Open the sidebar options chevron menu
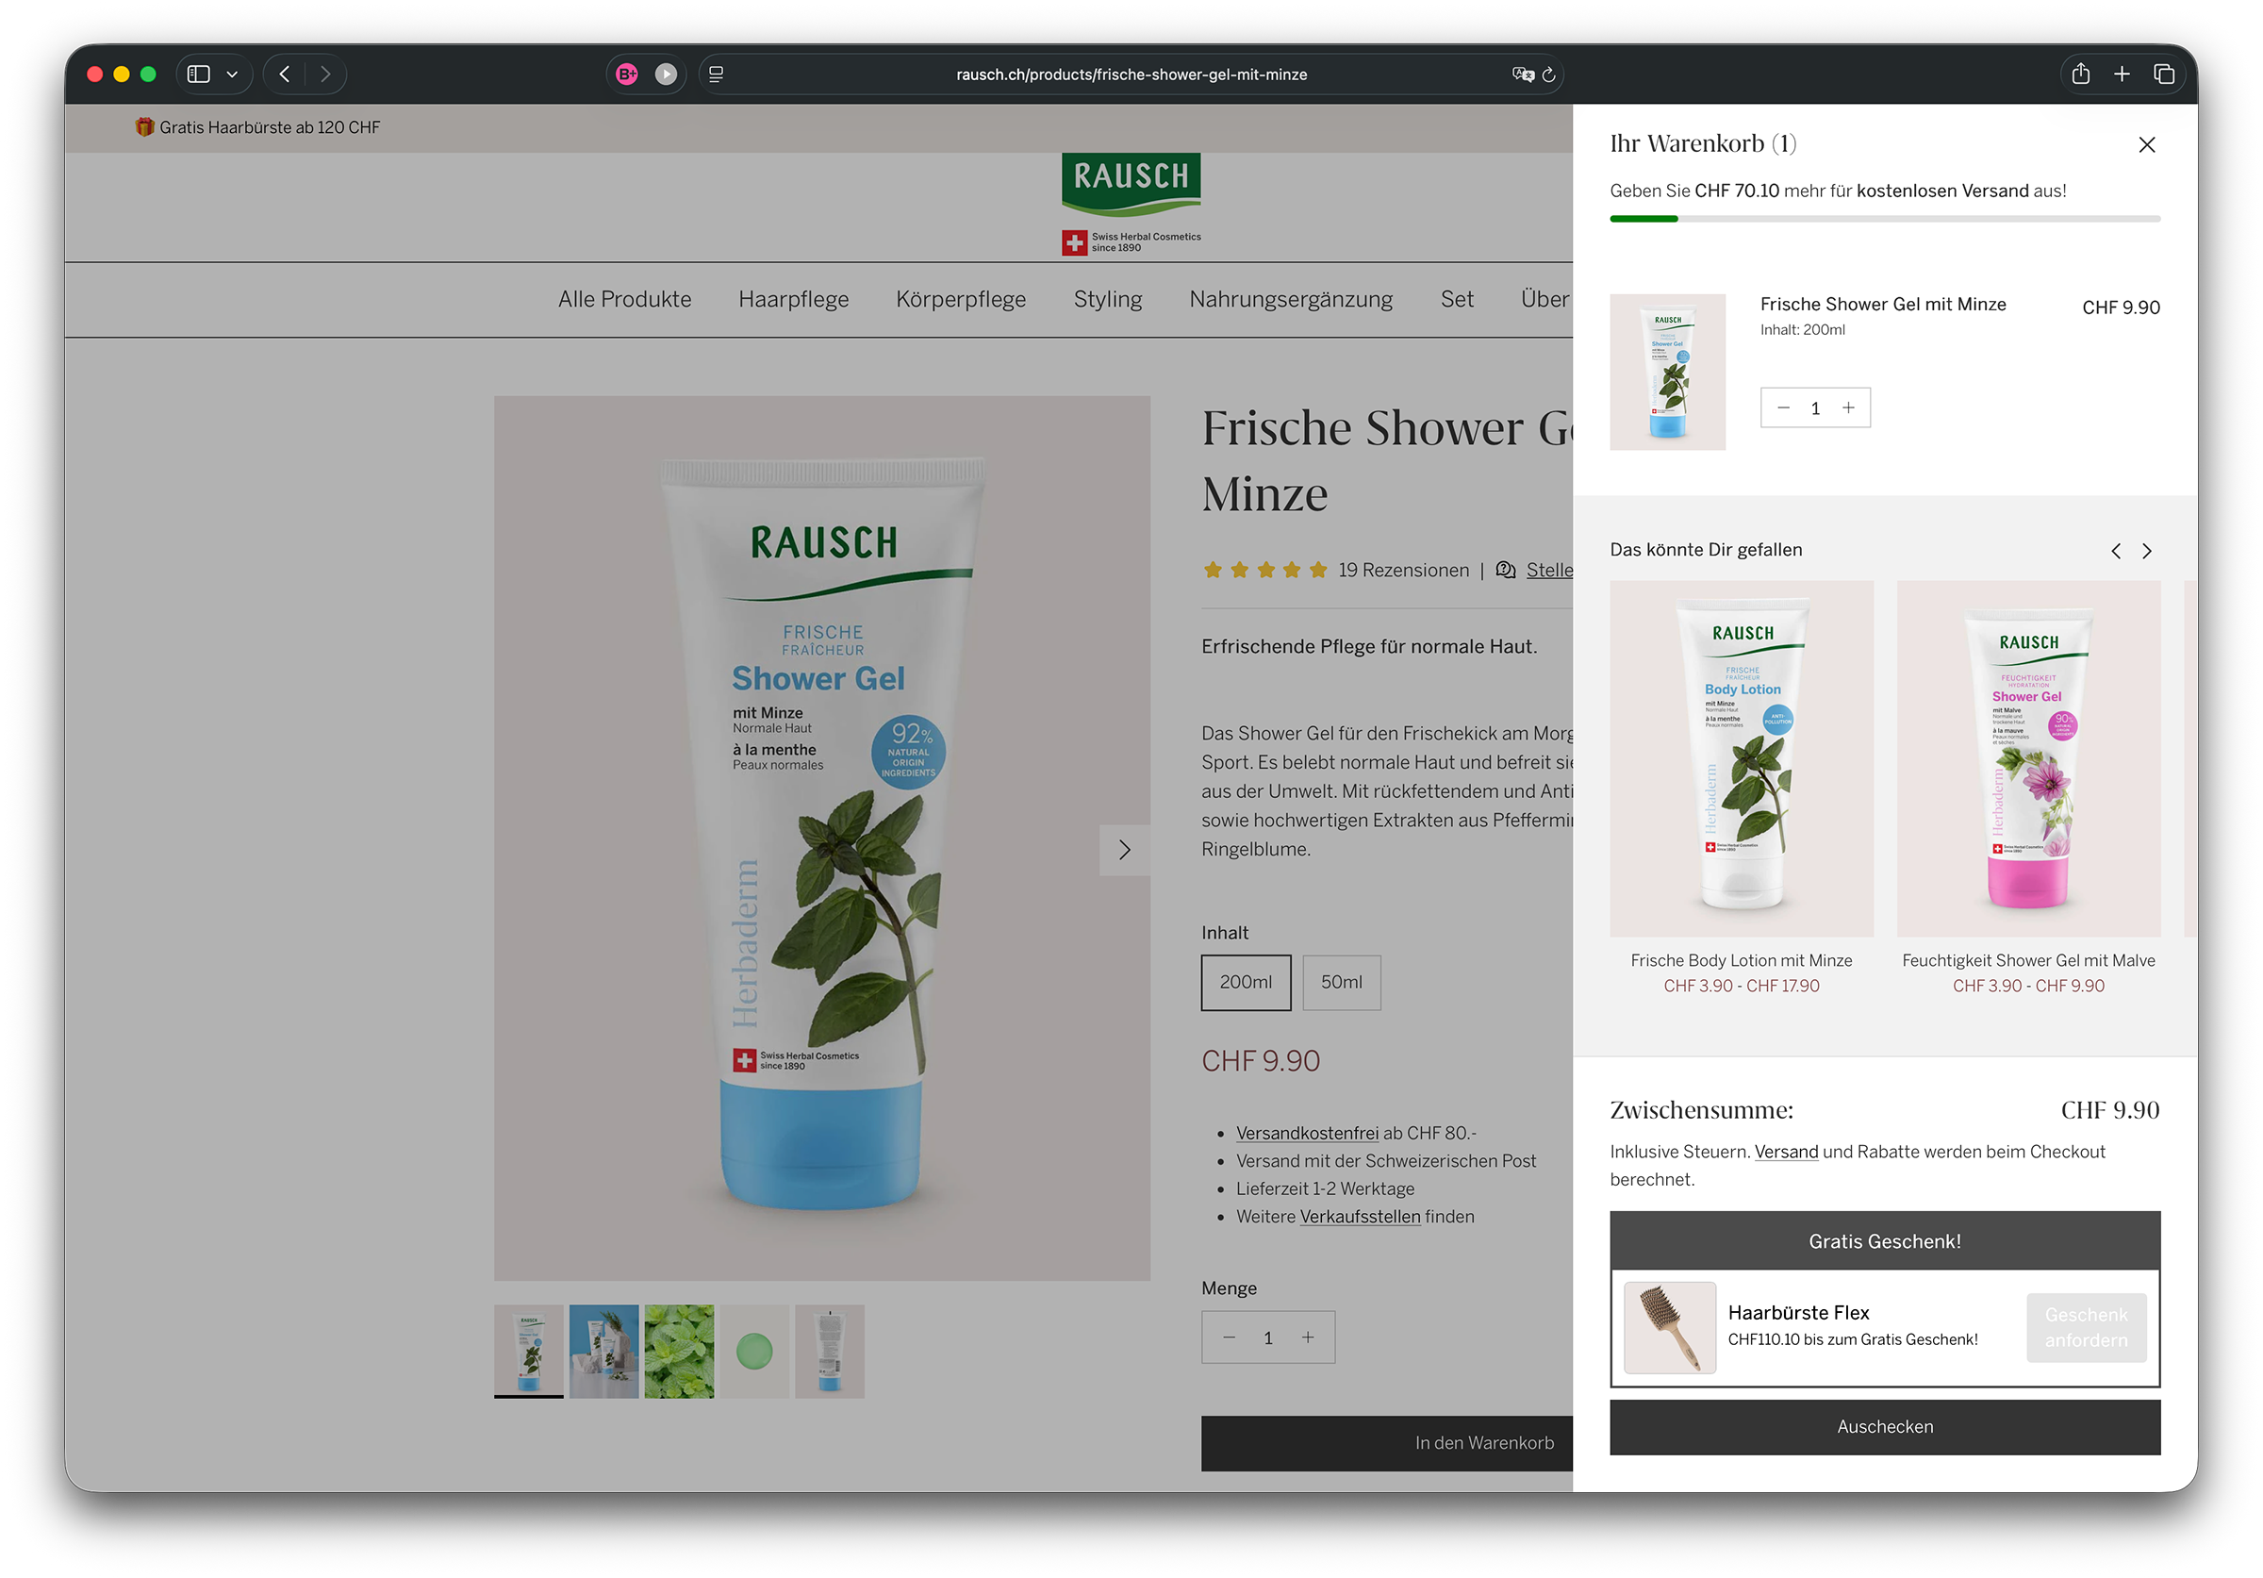Screen dimensions: 2263x1578 click(x=233, y=74)
